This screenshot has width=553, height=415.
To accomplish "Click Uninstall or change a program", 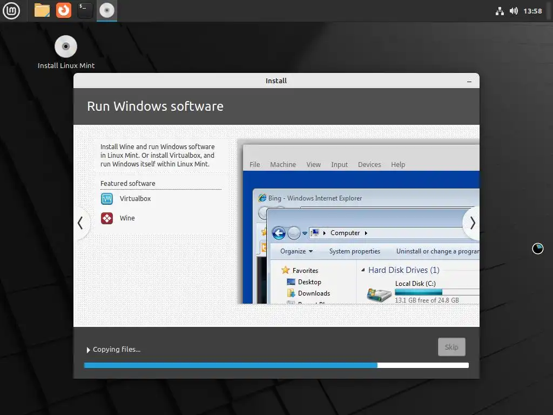I will pyautogui.click(x=437, y=251).
